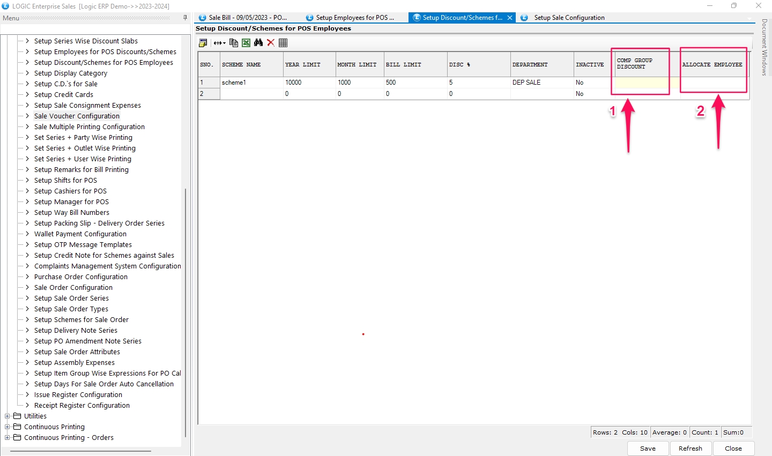The image size is (772, 456).
Task: Select Wallet Payment Configuration in menu tree
Action: pyautogui.click(x=80, y=234)
